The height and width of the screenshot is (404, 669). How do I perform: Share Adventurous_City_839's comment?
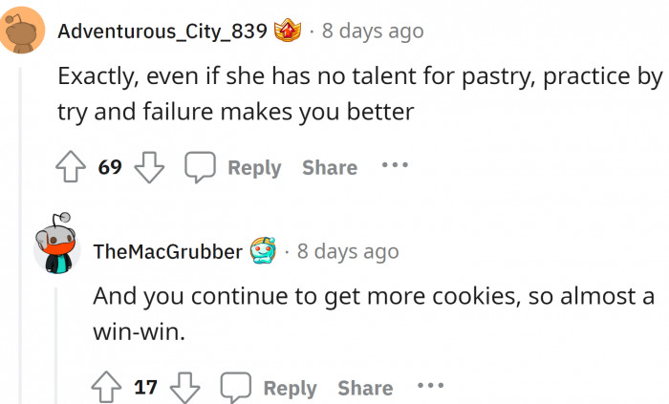coord(330,167)
